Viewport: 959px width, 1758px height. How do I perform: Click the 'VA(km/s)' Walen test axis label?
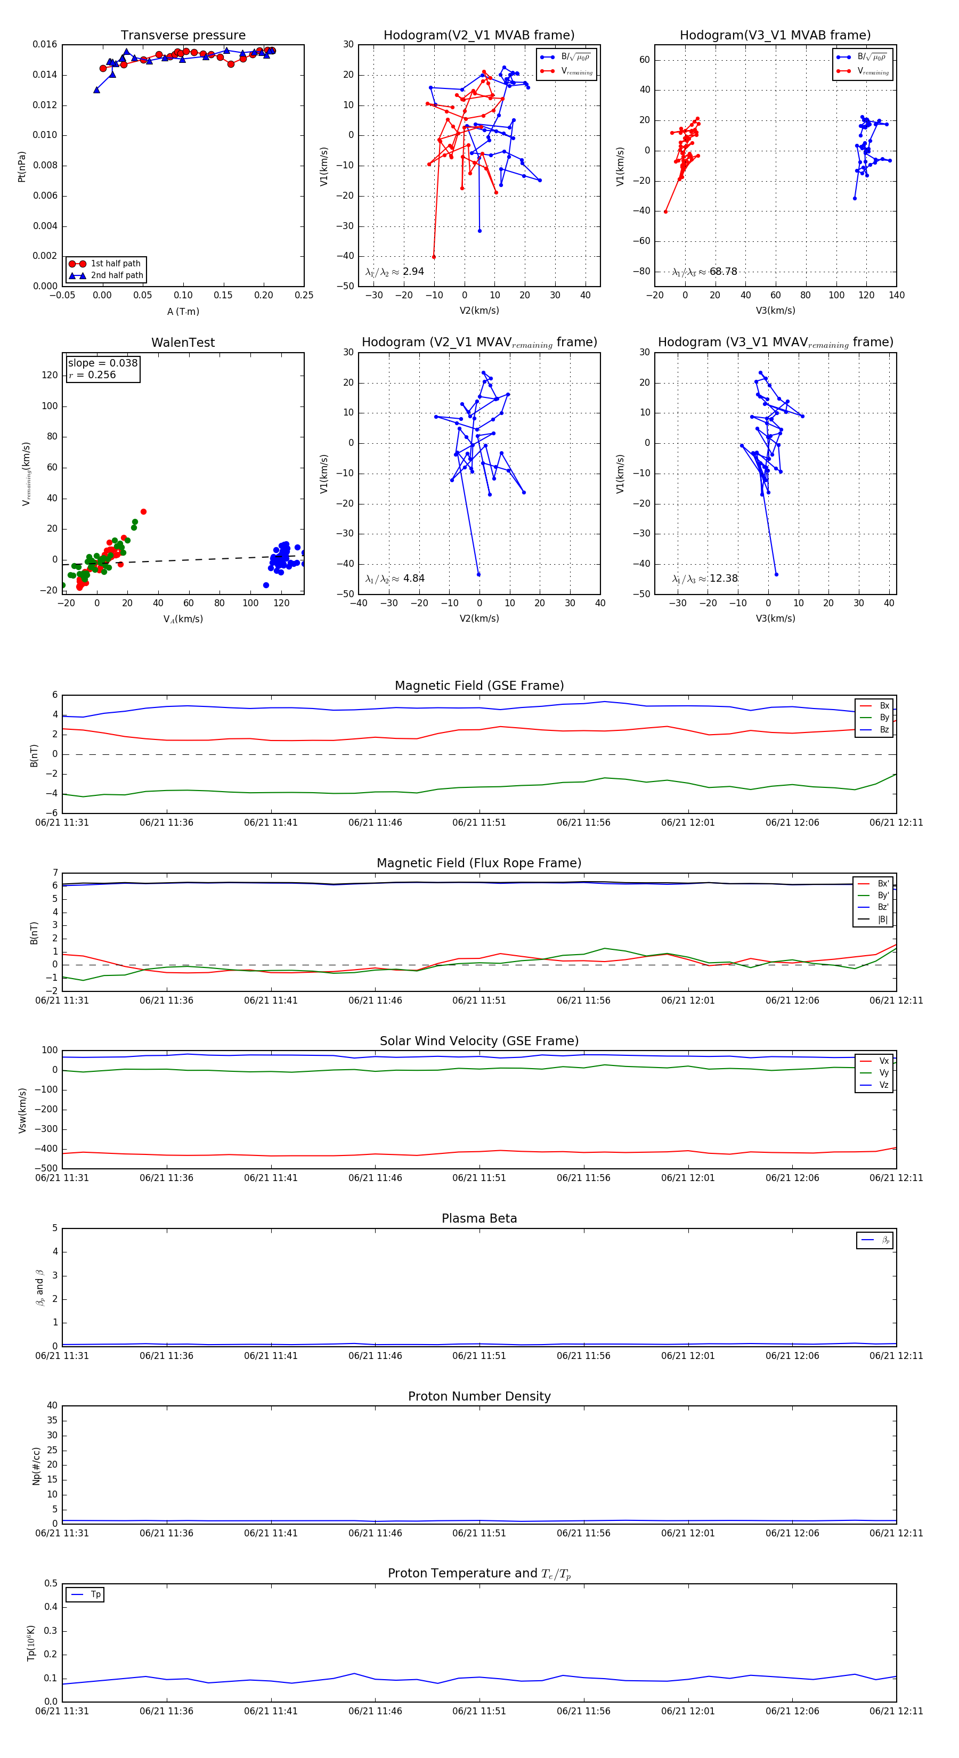tap(183, 619)
